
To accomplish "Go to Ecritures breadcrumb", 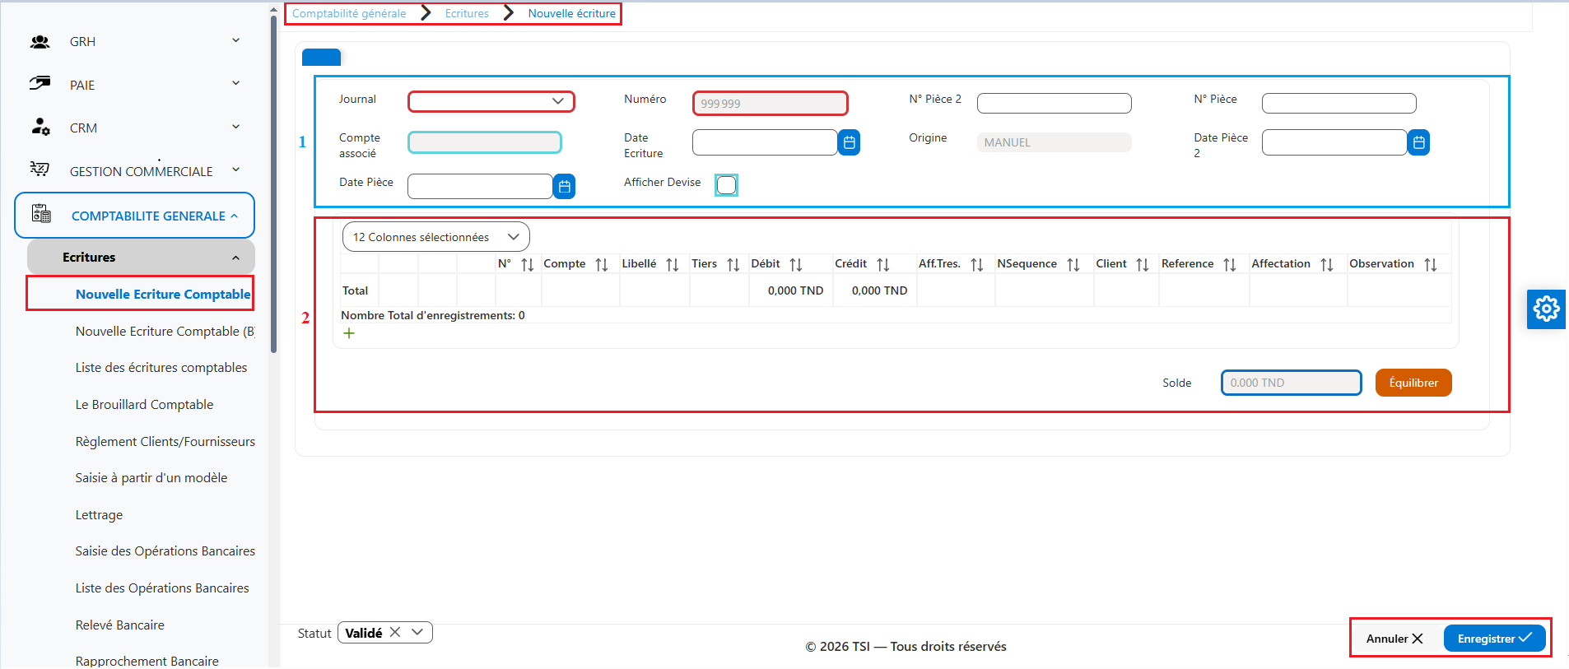I will point(467,13).
